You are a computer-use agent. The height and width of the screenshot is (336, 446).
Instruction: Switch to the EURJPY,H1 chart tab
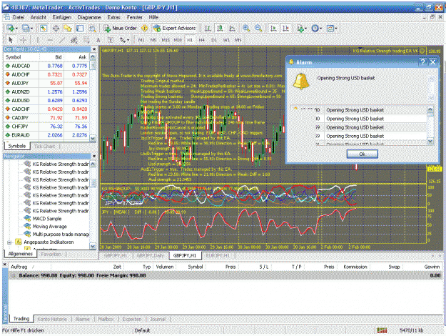click(218, 256)
